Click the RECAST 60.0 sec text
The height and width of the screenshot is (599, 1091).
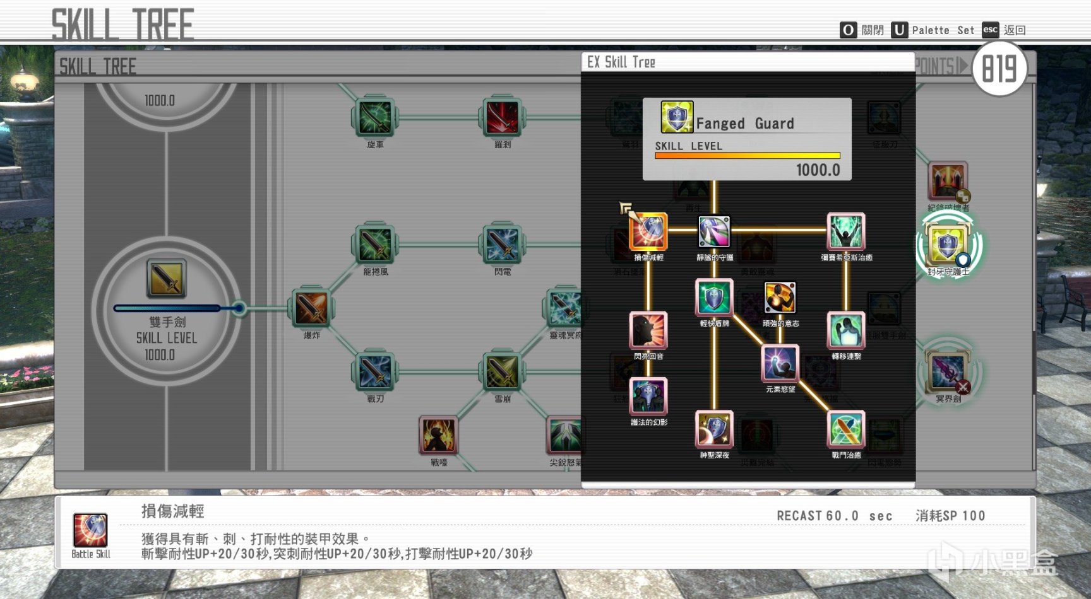tap(835, 516)
